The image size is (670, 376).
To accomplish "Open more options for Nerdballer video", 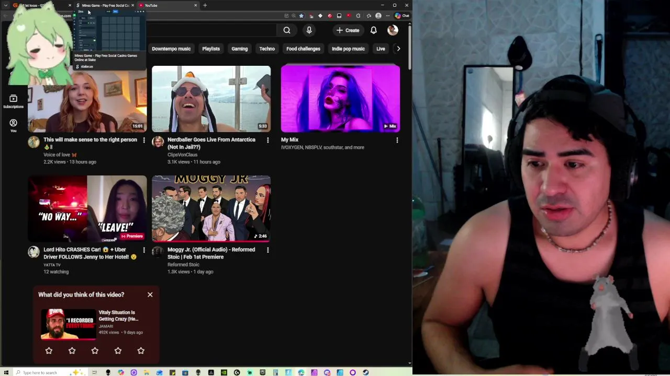I will (267, 140).
